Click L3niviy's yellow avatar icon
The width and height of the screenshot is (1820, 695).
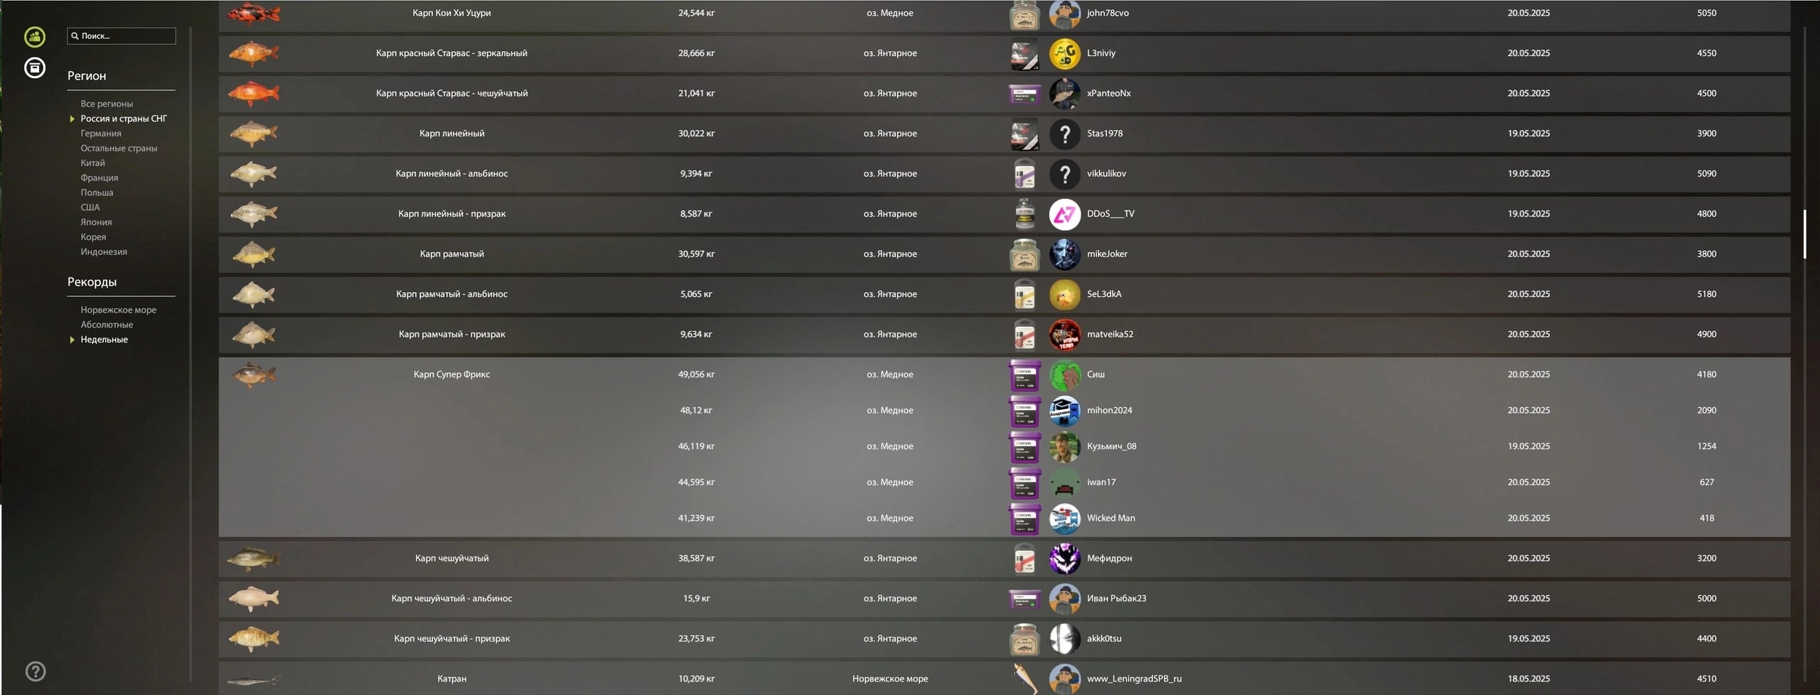[x=1064, y=53]
